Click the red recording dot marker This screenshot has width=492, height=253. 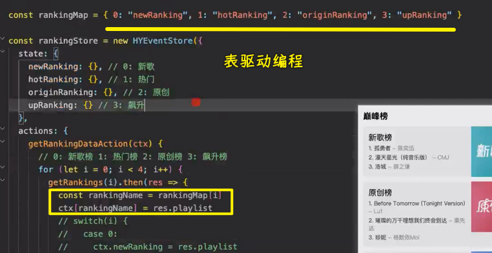pos(196,103)
